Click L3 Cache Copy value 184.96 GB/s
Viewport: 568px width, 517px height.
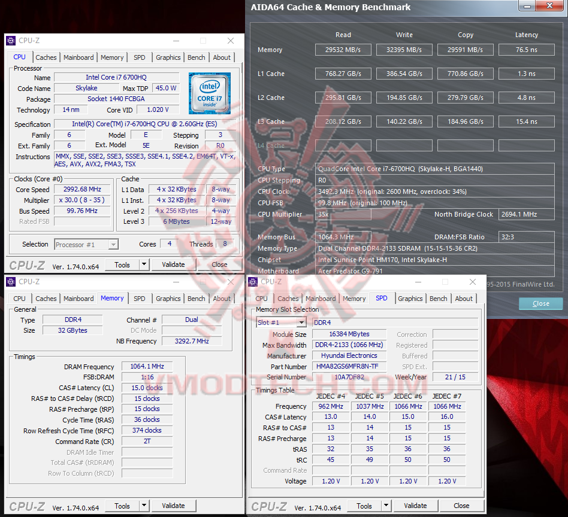tap(466, 121)
